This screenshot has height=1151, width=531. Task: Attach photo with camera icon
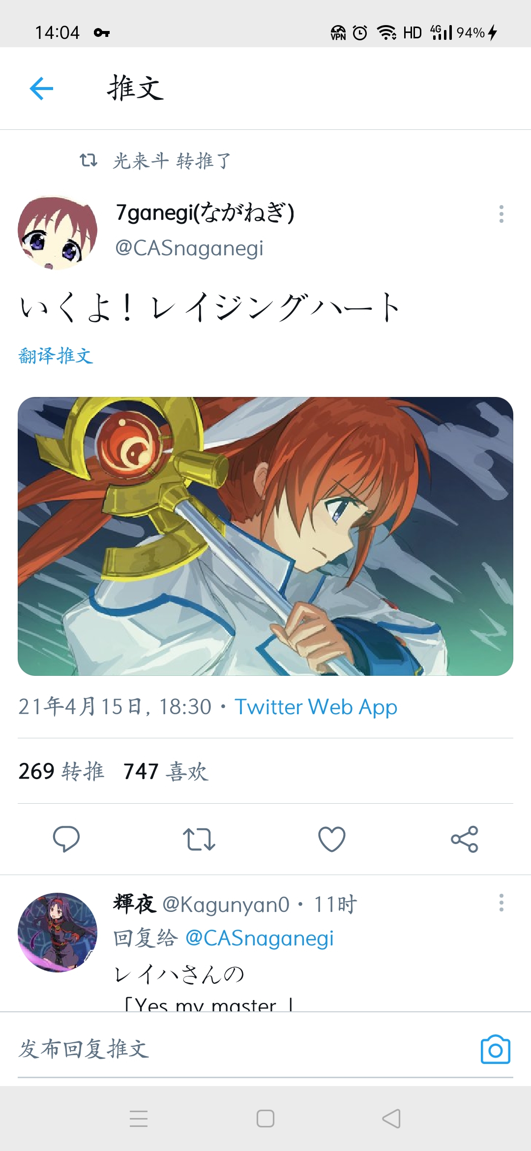click(x=495, y=1049)
